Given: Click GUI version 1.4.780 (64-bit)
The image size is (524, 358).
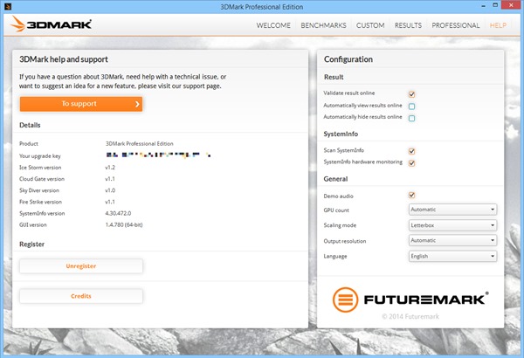Looking at the screenshot, I should pos(124,224).
